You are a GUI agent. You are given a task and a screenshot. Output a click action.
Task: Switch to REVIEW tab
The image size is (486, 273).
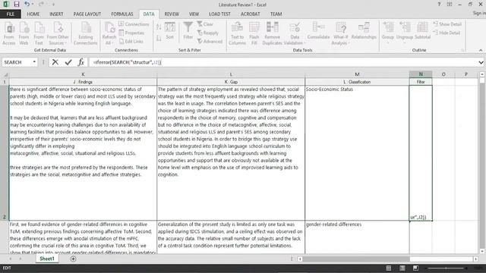pos(172,14)
